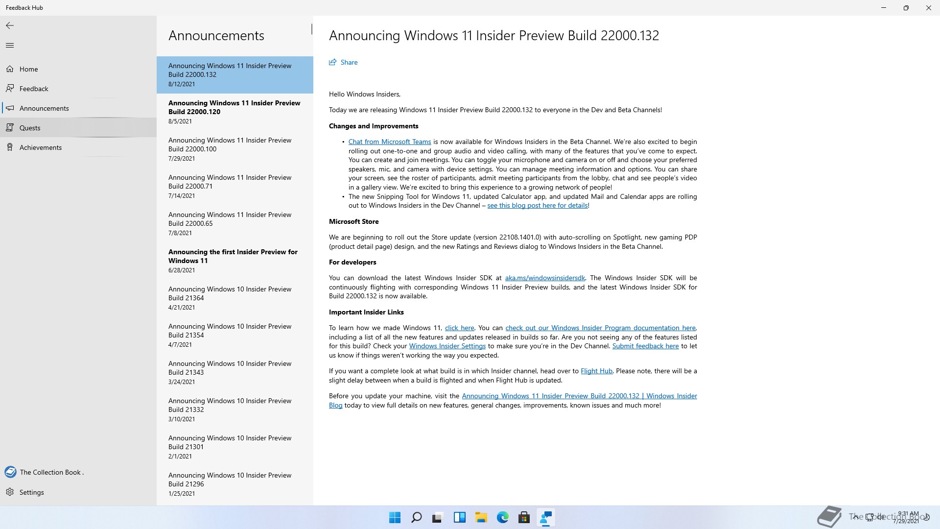
Task: Click the Share icon above article
Action: click(333, 62)
